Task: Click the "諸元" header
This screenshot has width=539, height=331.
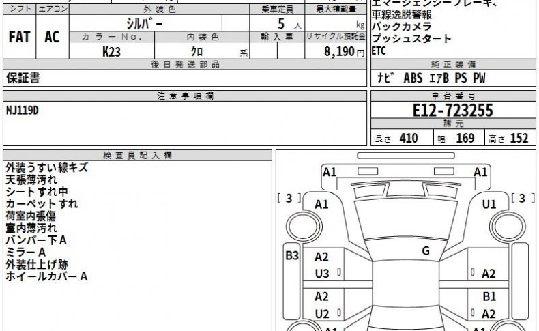Action: [453, 124]
